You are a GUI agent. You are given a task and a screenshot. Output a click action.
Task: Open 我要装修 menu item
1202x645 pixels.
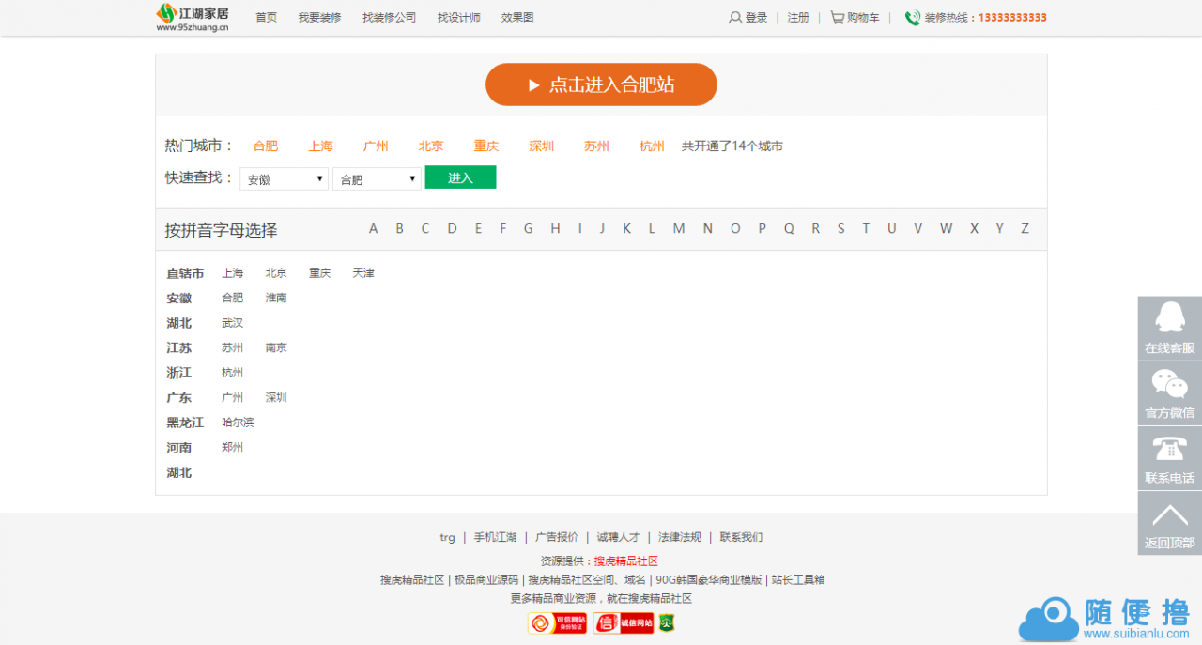pos(320,17)
